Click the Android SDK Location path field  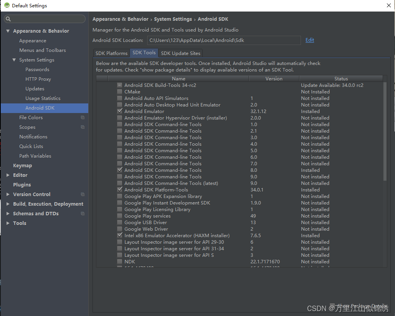pos(224,40)
